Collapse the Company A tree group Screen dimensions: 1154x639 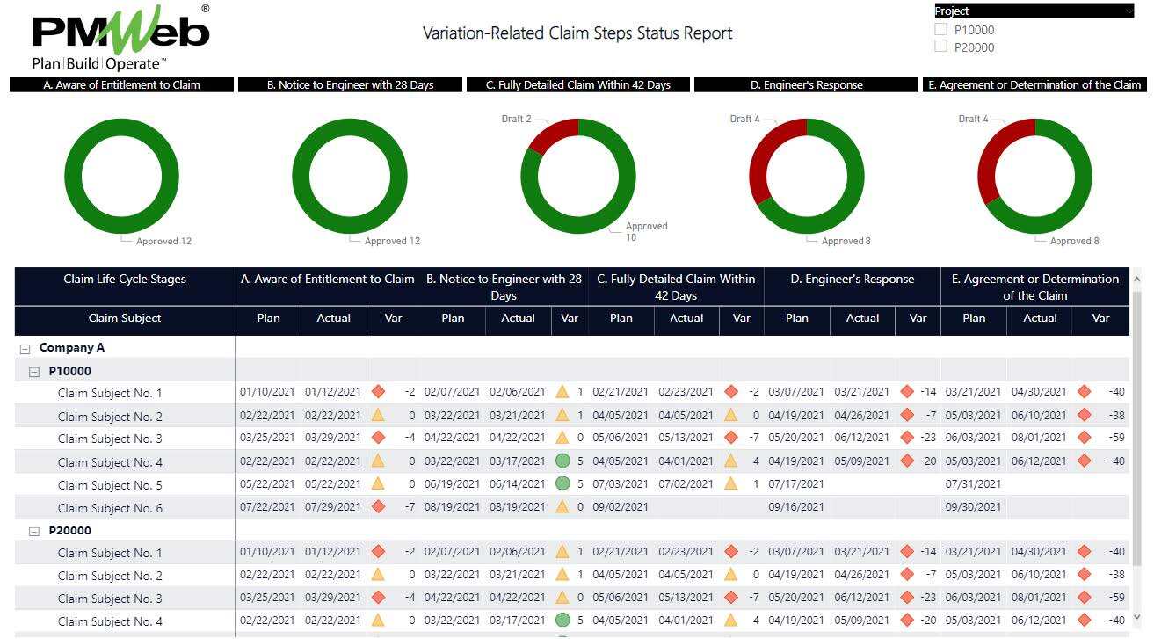click(x=25, y=349)
